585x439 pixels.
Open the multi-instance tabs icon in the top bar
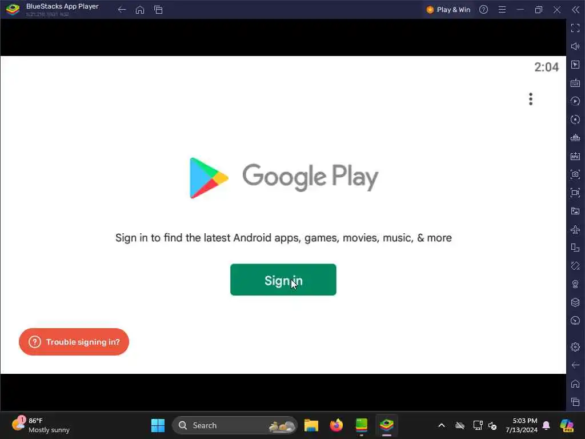click(x=158, y=10)
